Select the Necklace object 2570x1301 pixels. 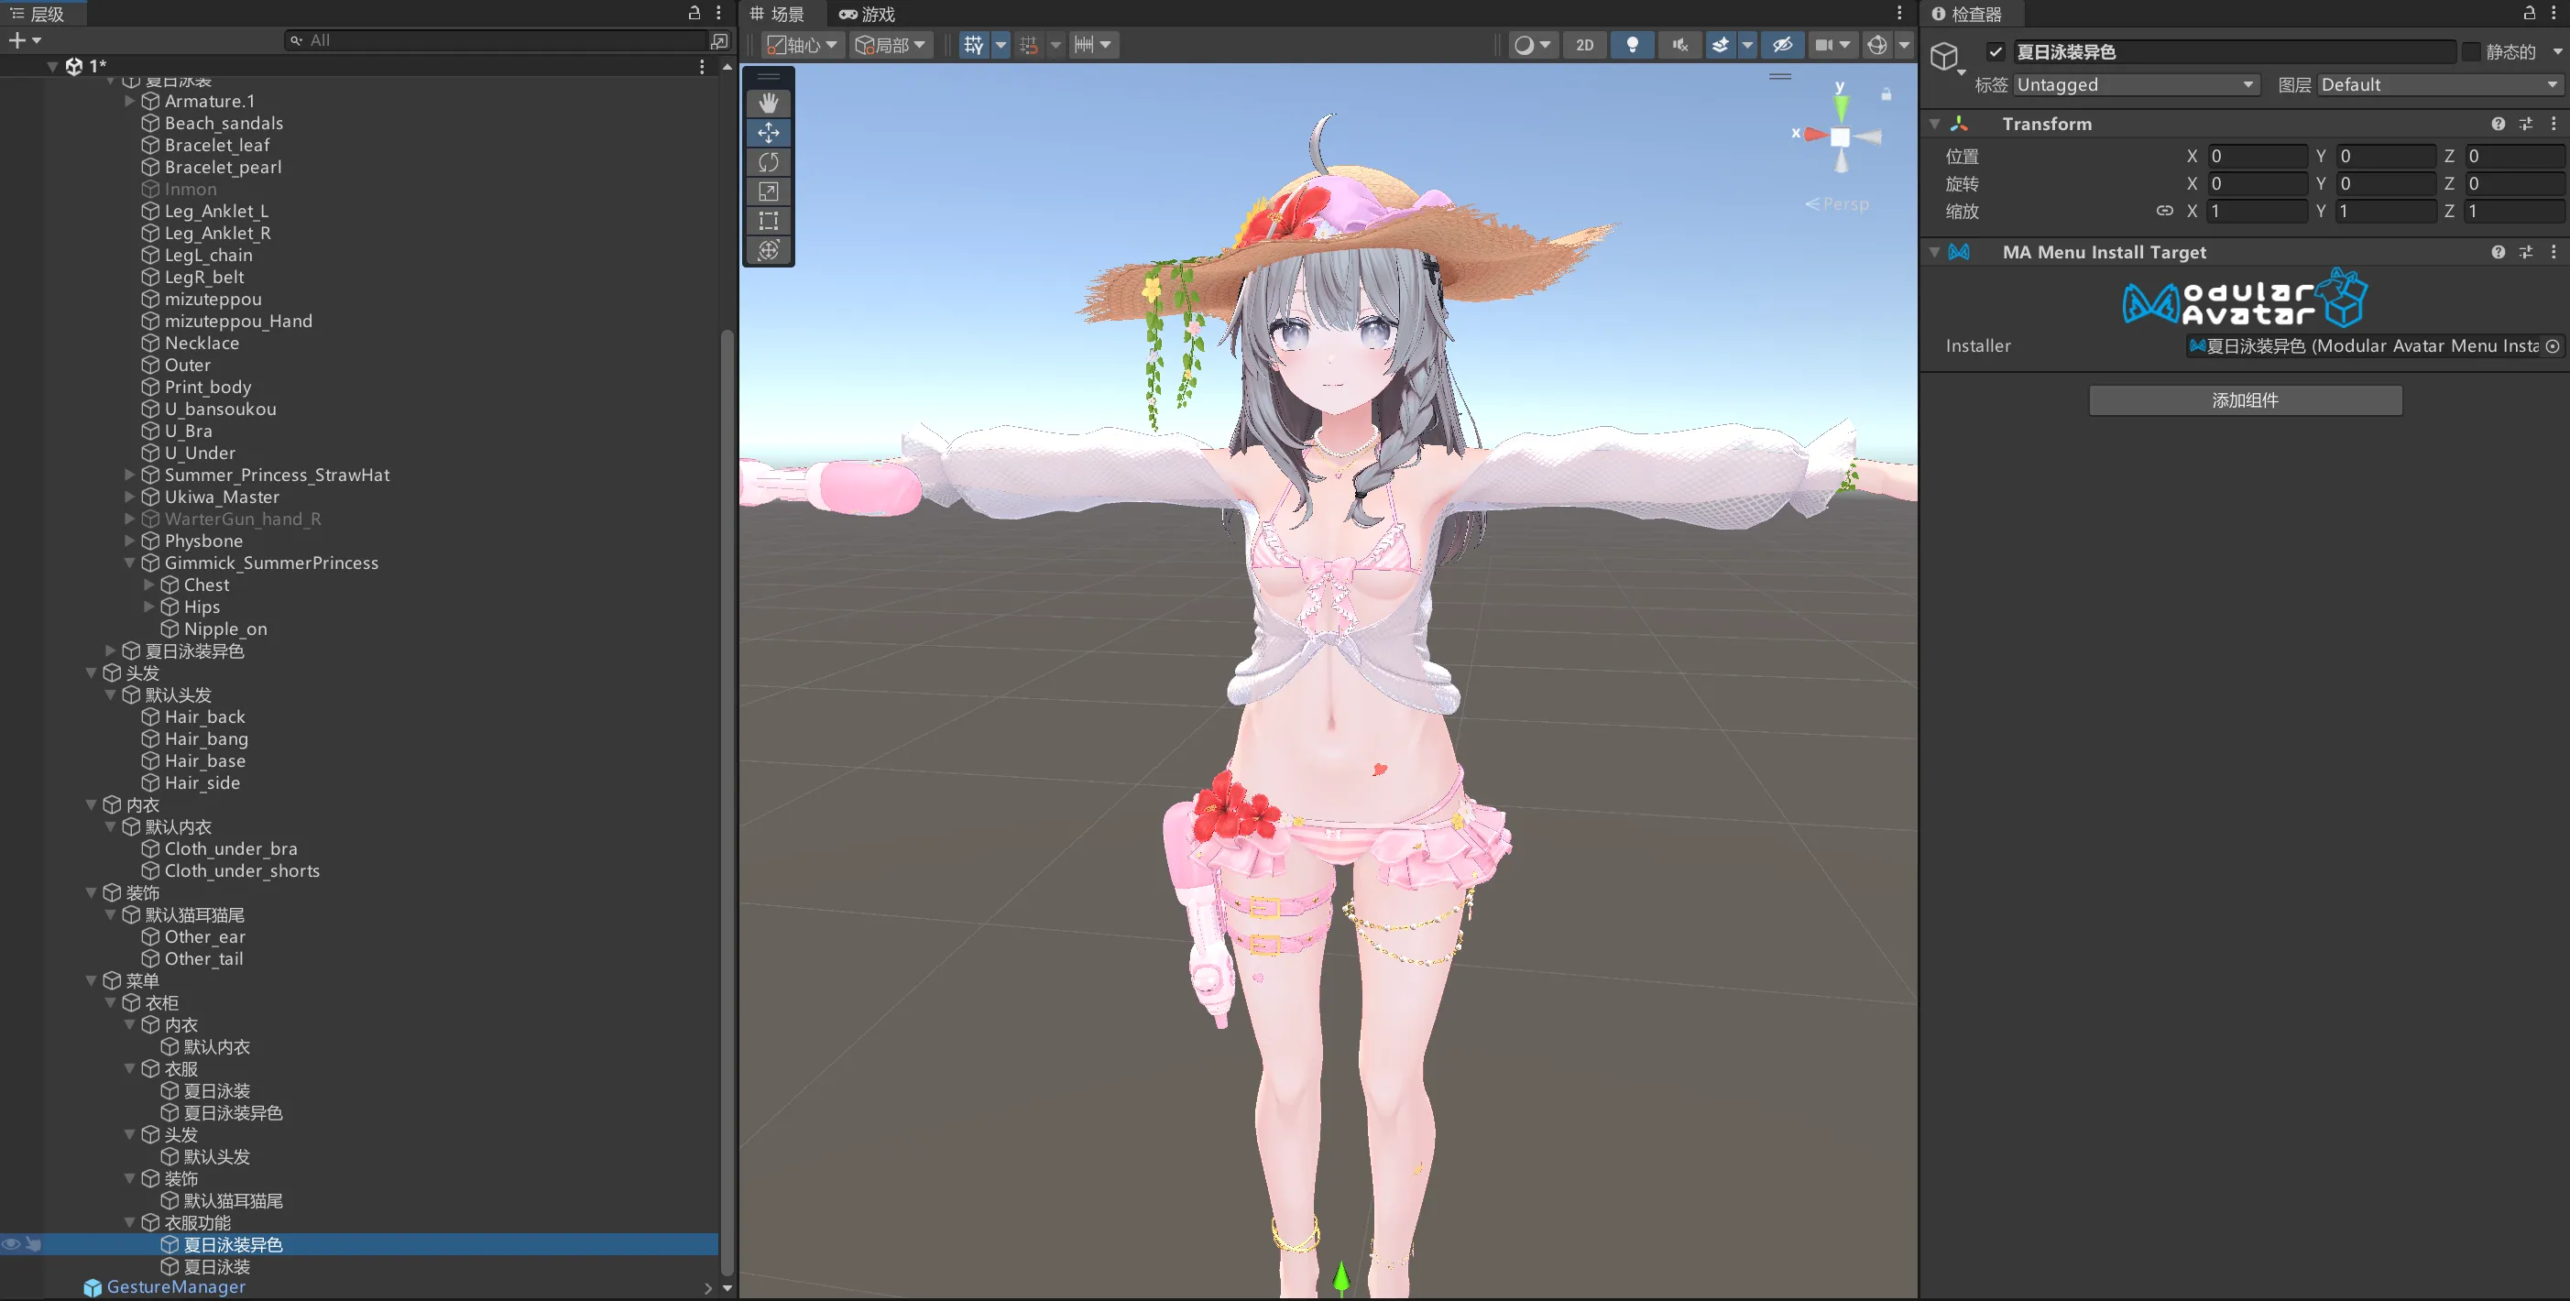click(x=202, y=344)
